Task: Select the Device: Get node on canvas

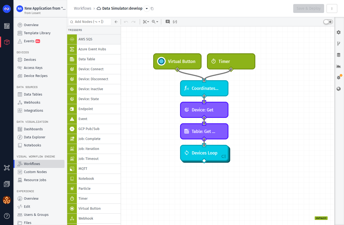Action: click(204, 110)
